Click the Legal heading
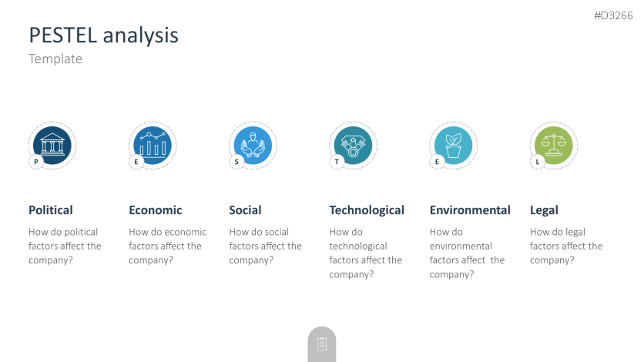 pyautogui.click(x=544, y=209)
